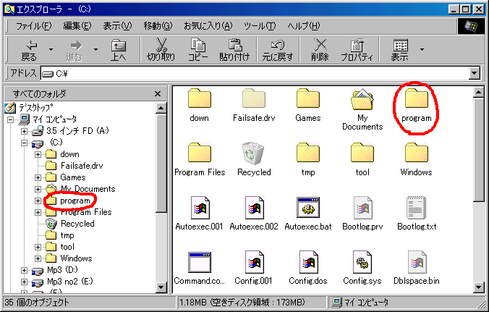The width and height of the screenshot is (489, 312).
Task: Select the down folder icon in file pane
Action: click(200, 98)
